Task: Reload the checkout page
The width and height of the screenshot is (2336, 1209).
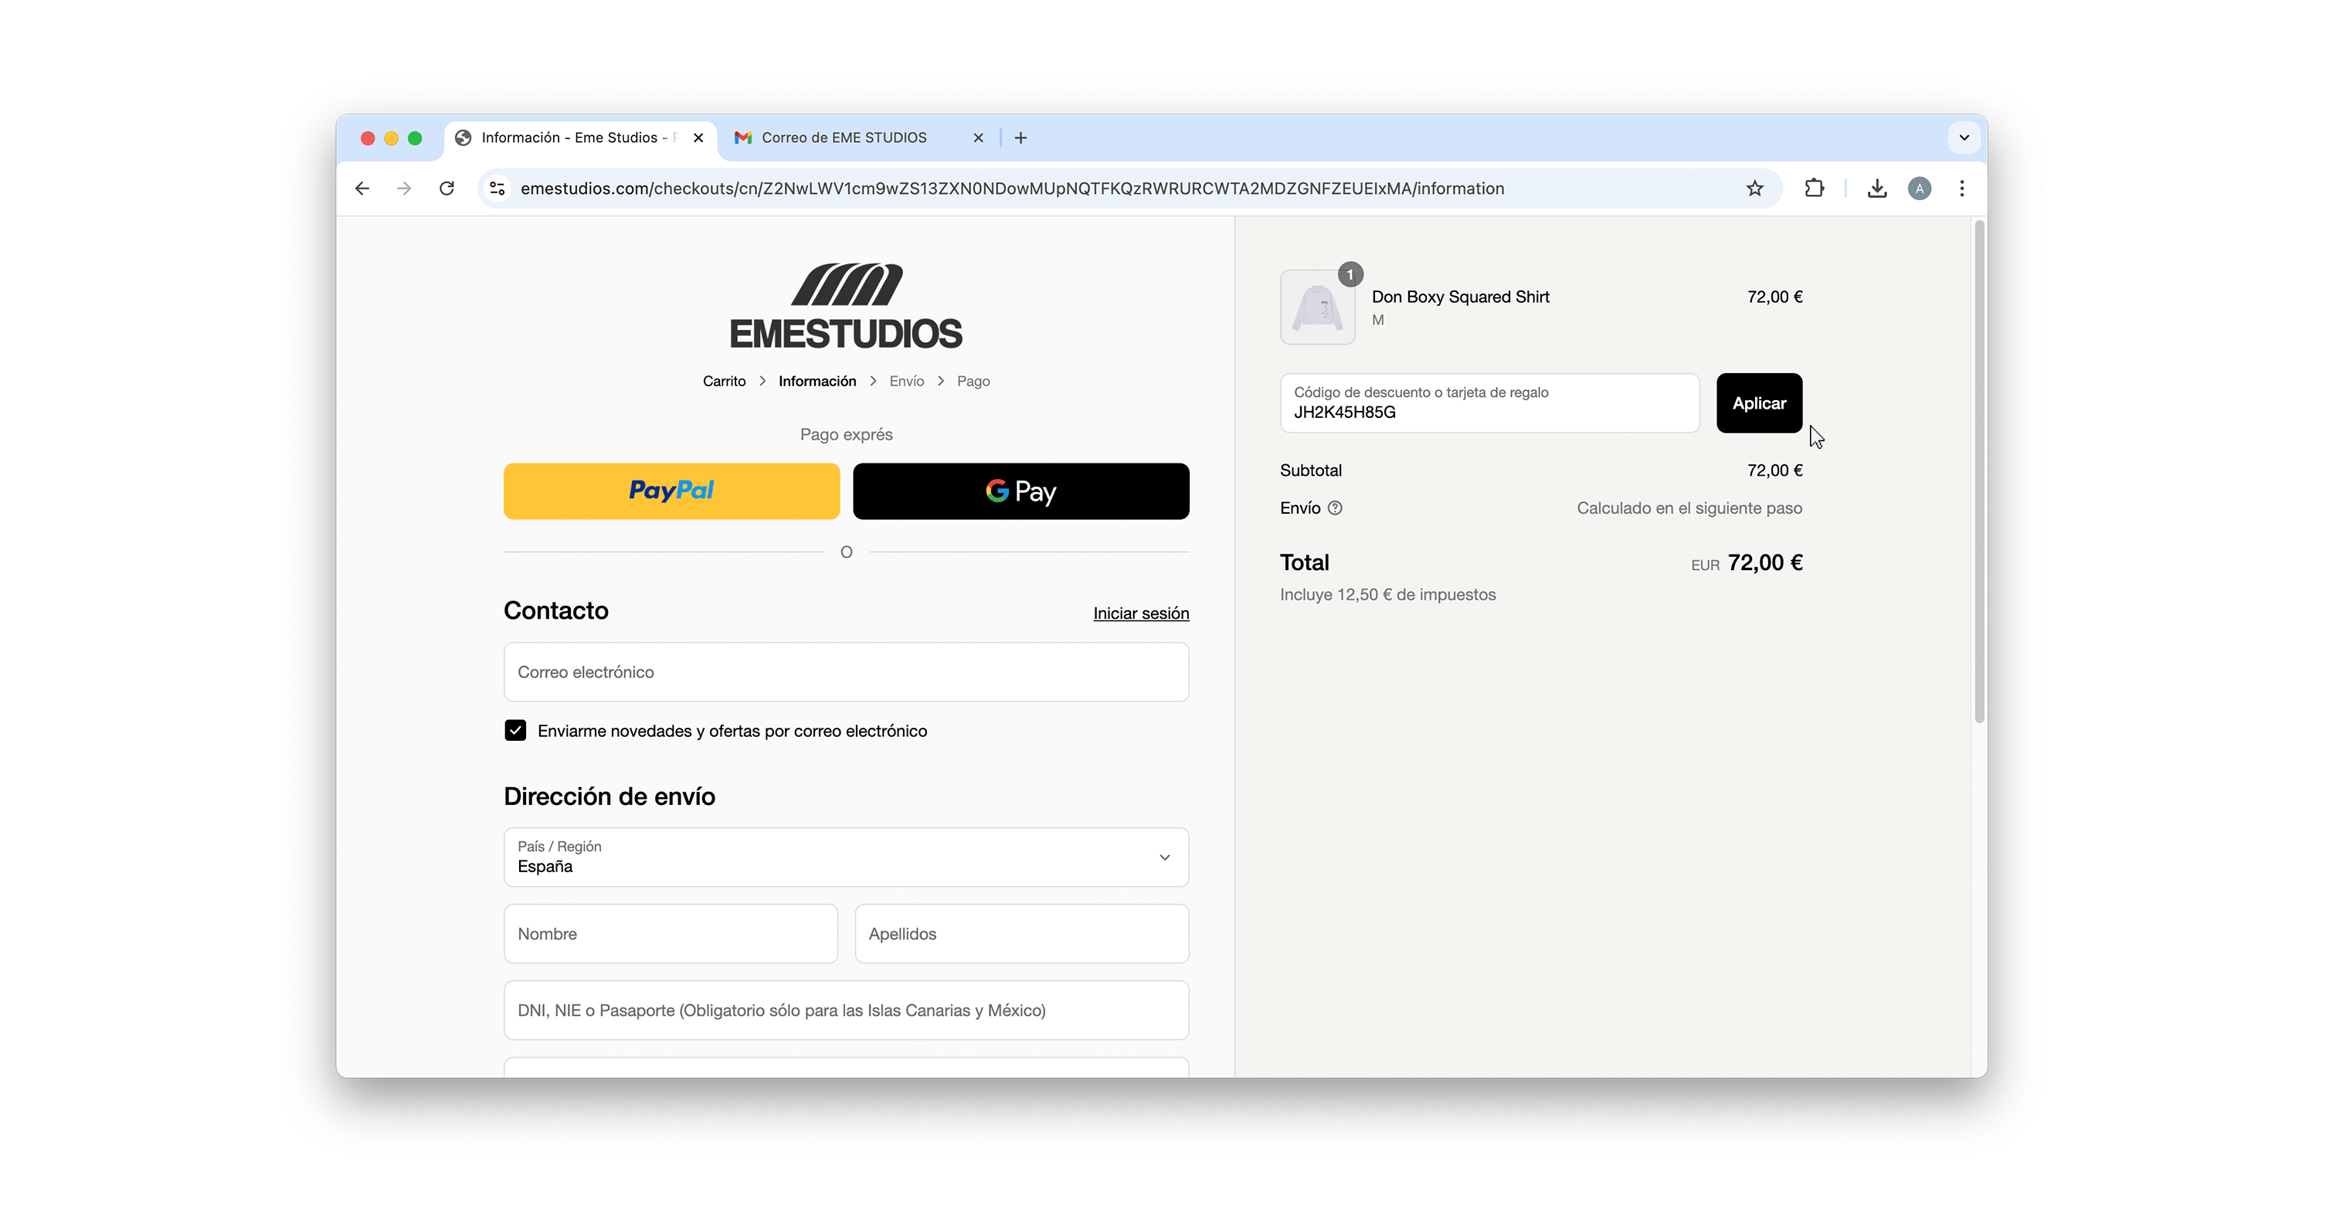Action: click(447, 188)
